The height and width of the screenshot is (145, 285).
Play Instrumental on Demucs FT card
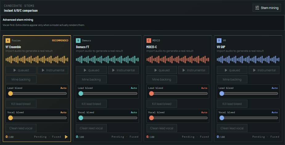point(123,70)
